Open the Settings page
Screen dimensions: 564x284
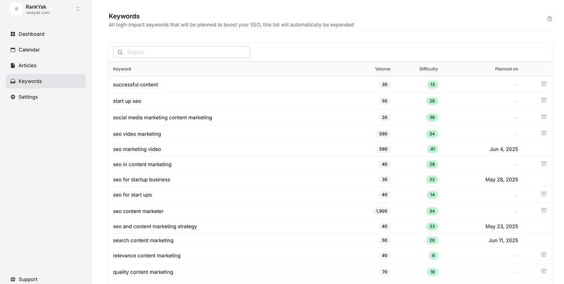[28, 97]
